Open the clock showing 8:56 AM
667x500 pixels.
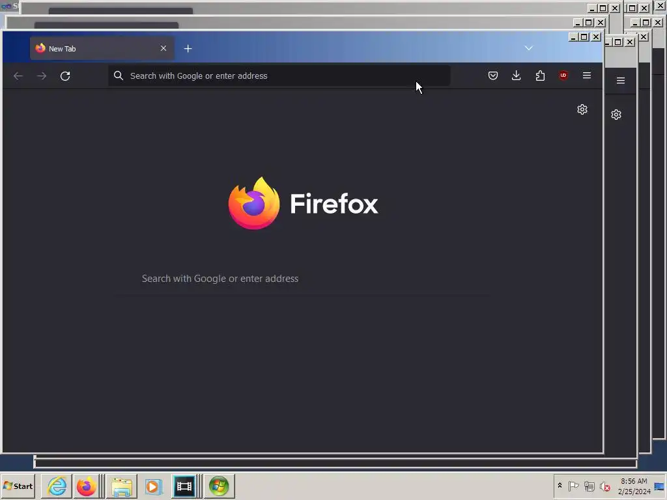pos(634,486)
